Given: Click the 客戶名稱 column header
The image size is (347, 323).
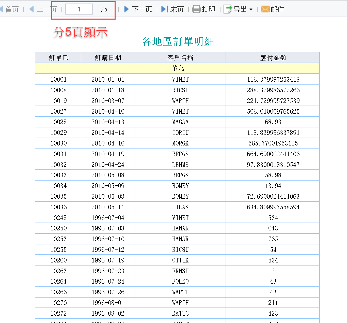Looking at the screenshot, I should [x=180, y=58].
